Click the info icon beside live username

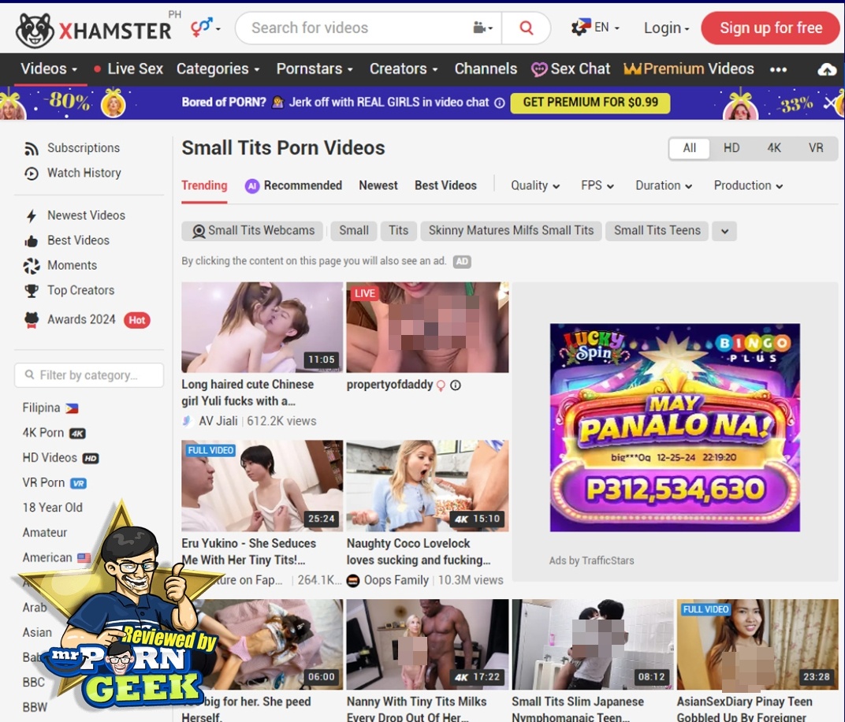point(456,385)
